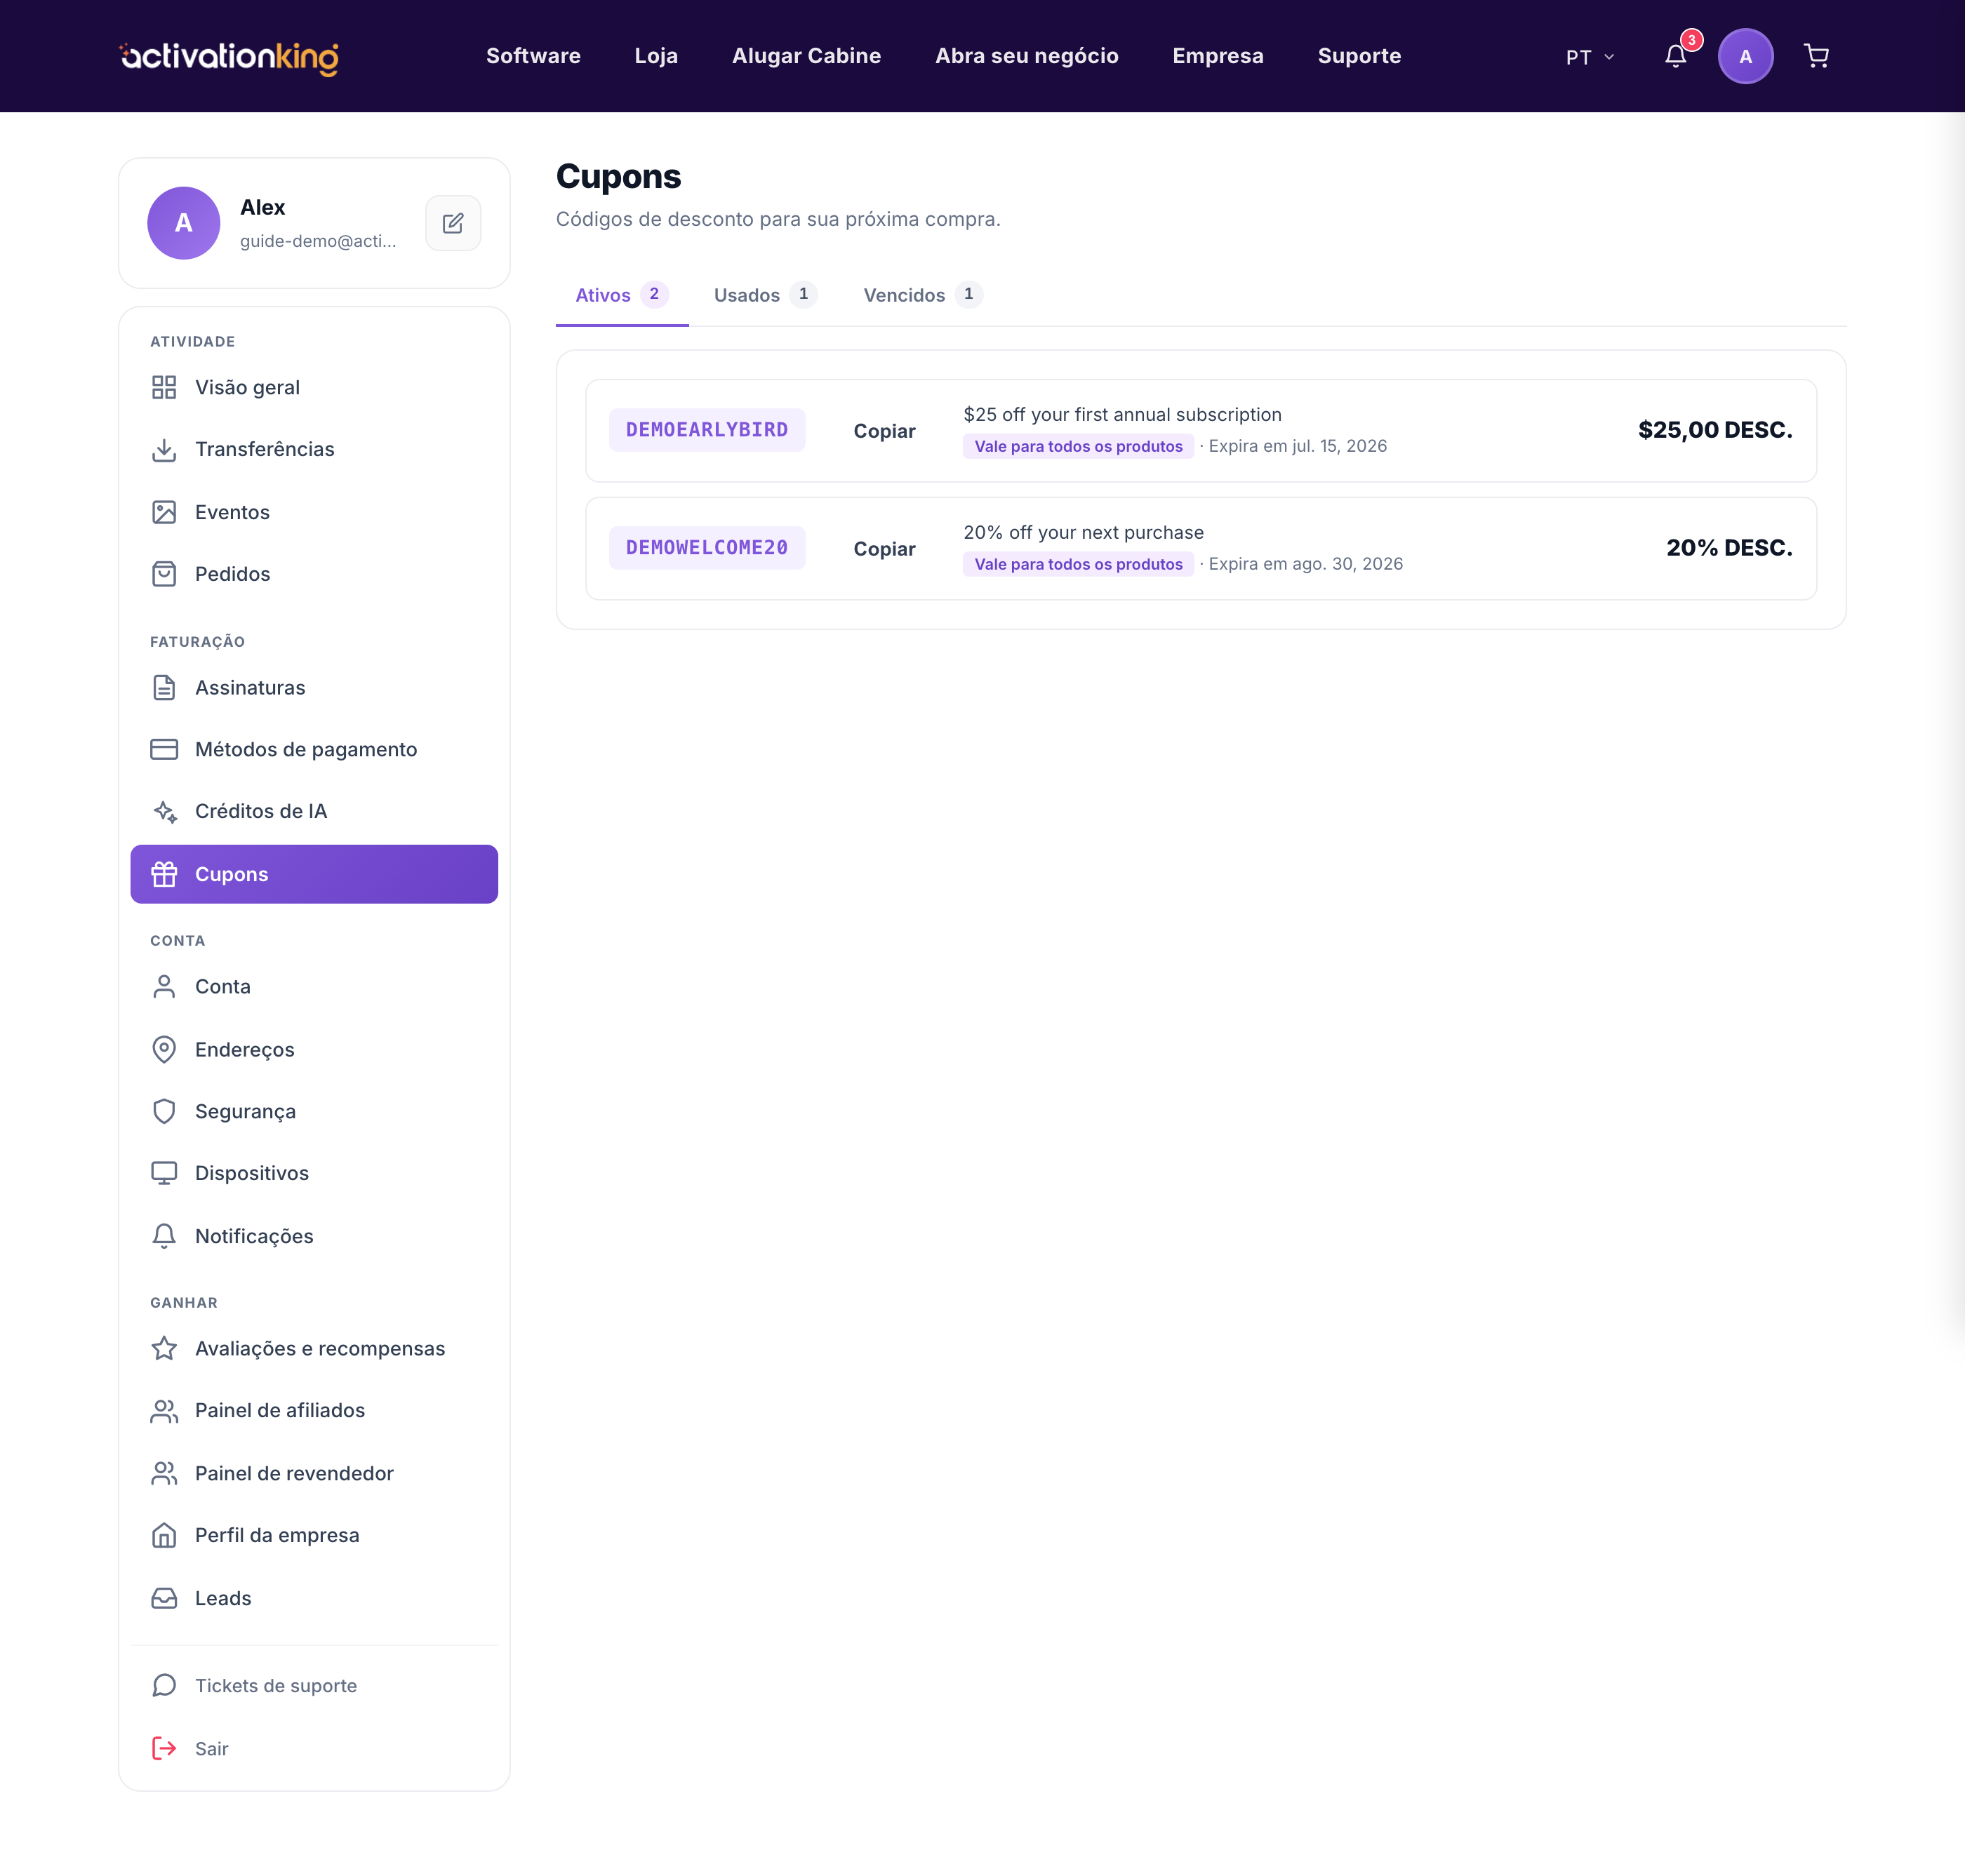Open the Pedidos sidebar link

[x=314, y=574]
